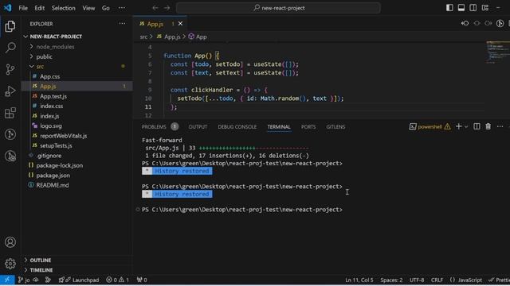The height and width of the screenshot is (286, 510).
Task: Switch to the PROBLEMS tab
Action: [x=154, y=127]
